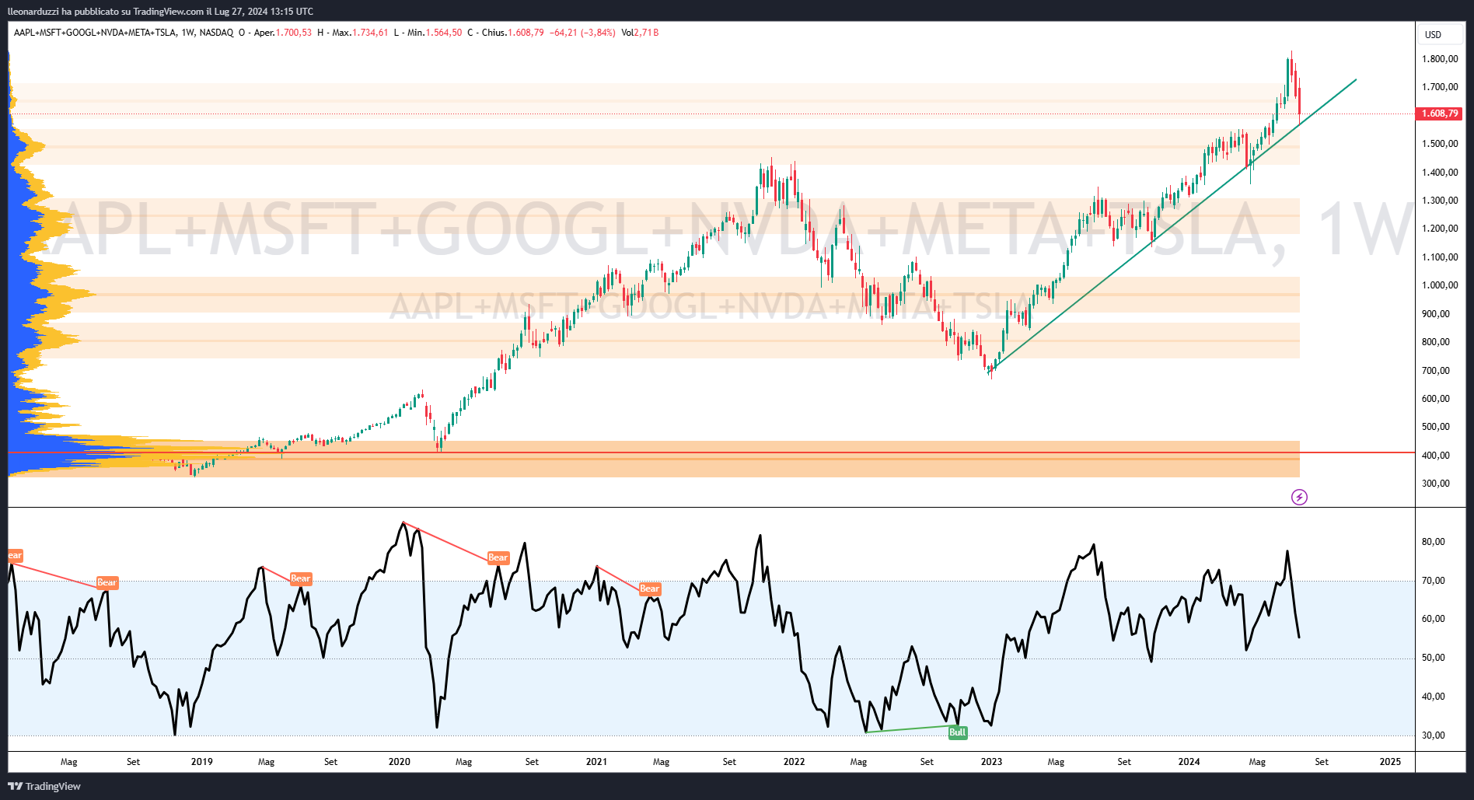
Task: Click the change value −64,21 (−3,84%)
Action: tap(582, 33)
